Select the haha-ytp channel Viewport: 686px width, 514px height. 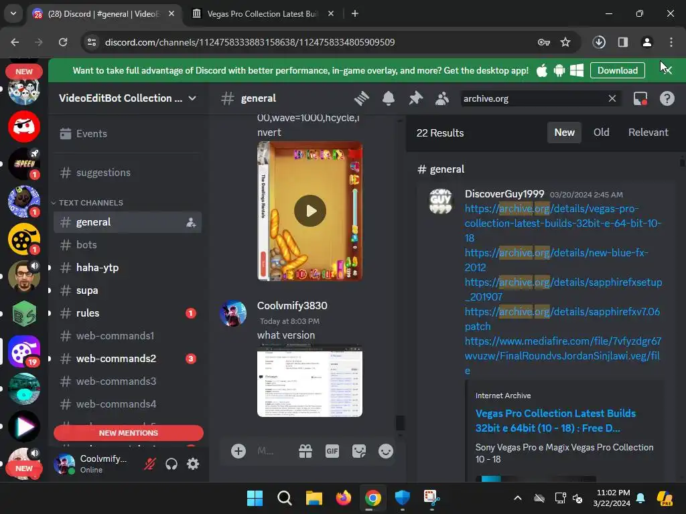(x=127, y=268)
